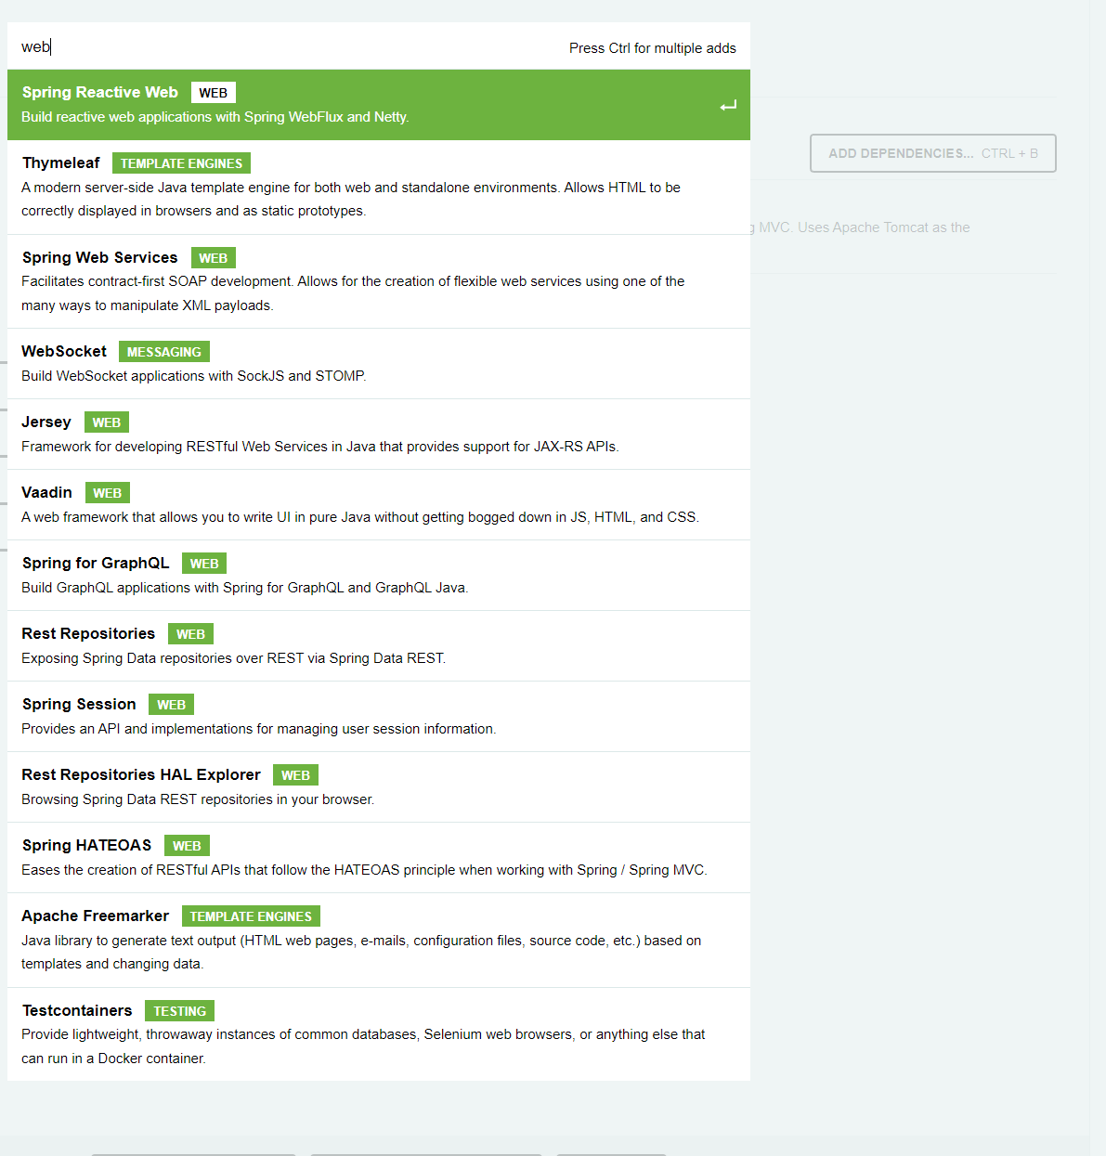This screenshot has width=1106, height=1156.
Task: Click the TEMPLATE ENGINES tag next to Thymeleaf
Action: coord(181,163)
